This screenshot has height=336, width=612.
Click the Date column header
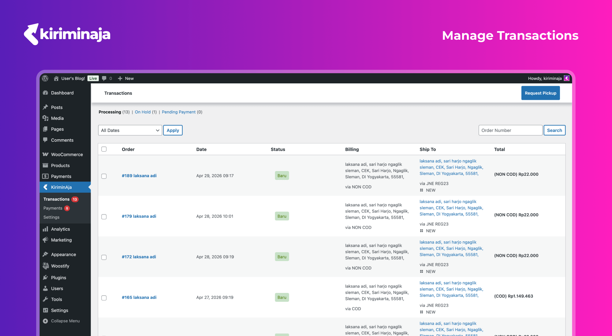point(201,149)
